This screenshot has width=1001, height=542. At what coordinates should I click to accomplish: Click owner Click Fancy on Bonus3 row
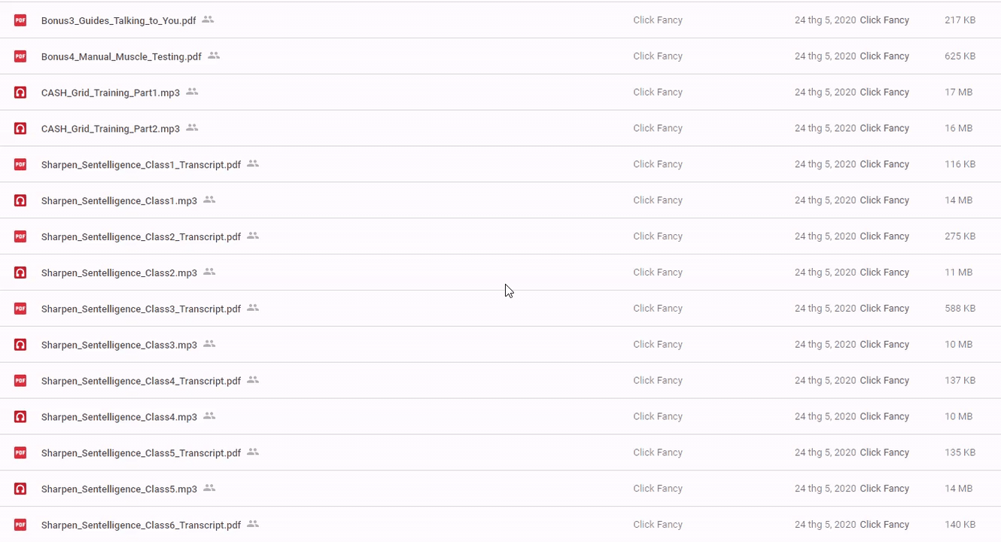[658, 20]
